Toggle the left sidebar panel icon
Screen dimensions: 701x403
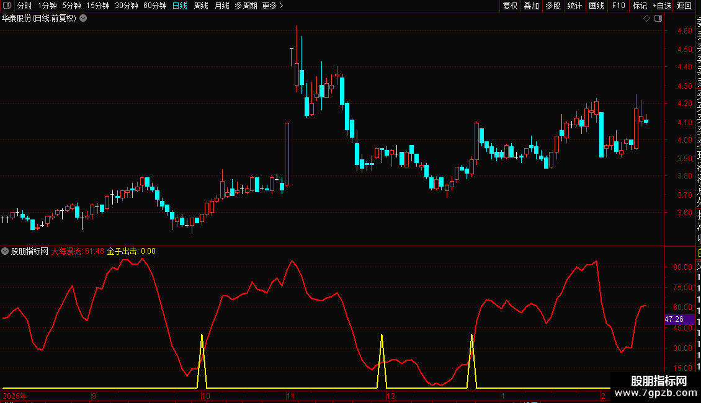tap(7, 6)
